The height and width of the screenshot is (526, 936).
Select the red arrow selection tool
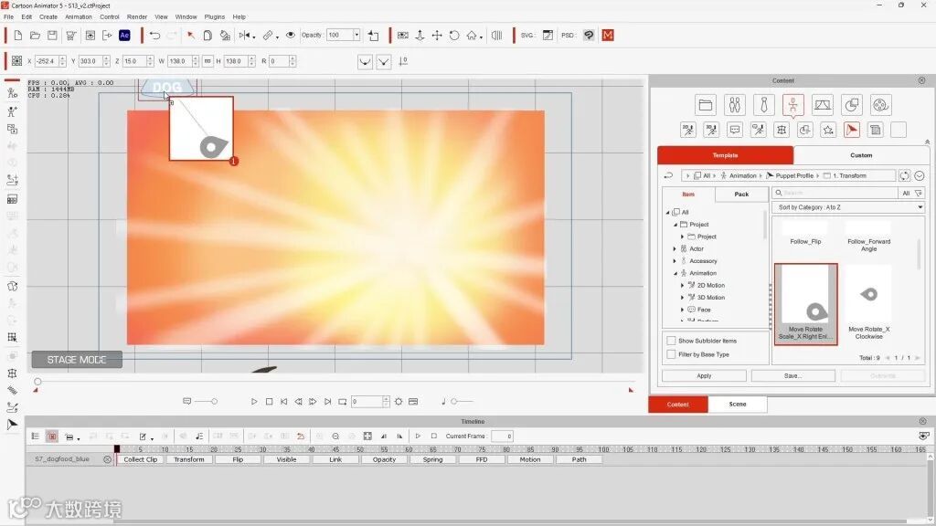(x=190, y=36)
